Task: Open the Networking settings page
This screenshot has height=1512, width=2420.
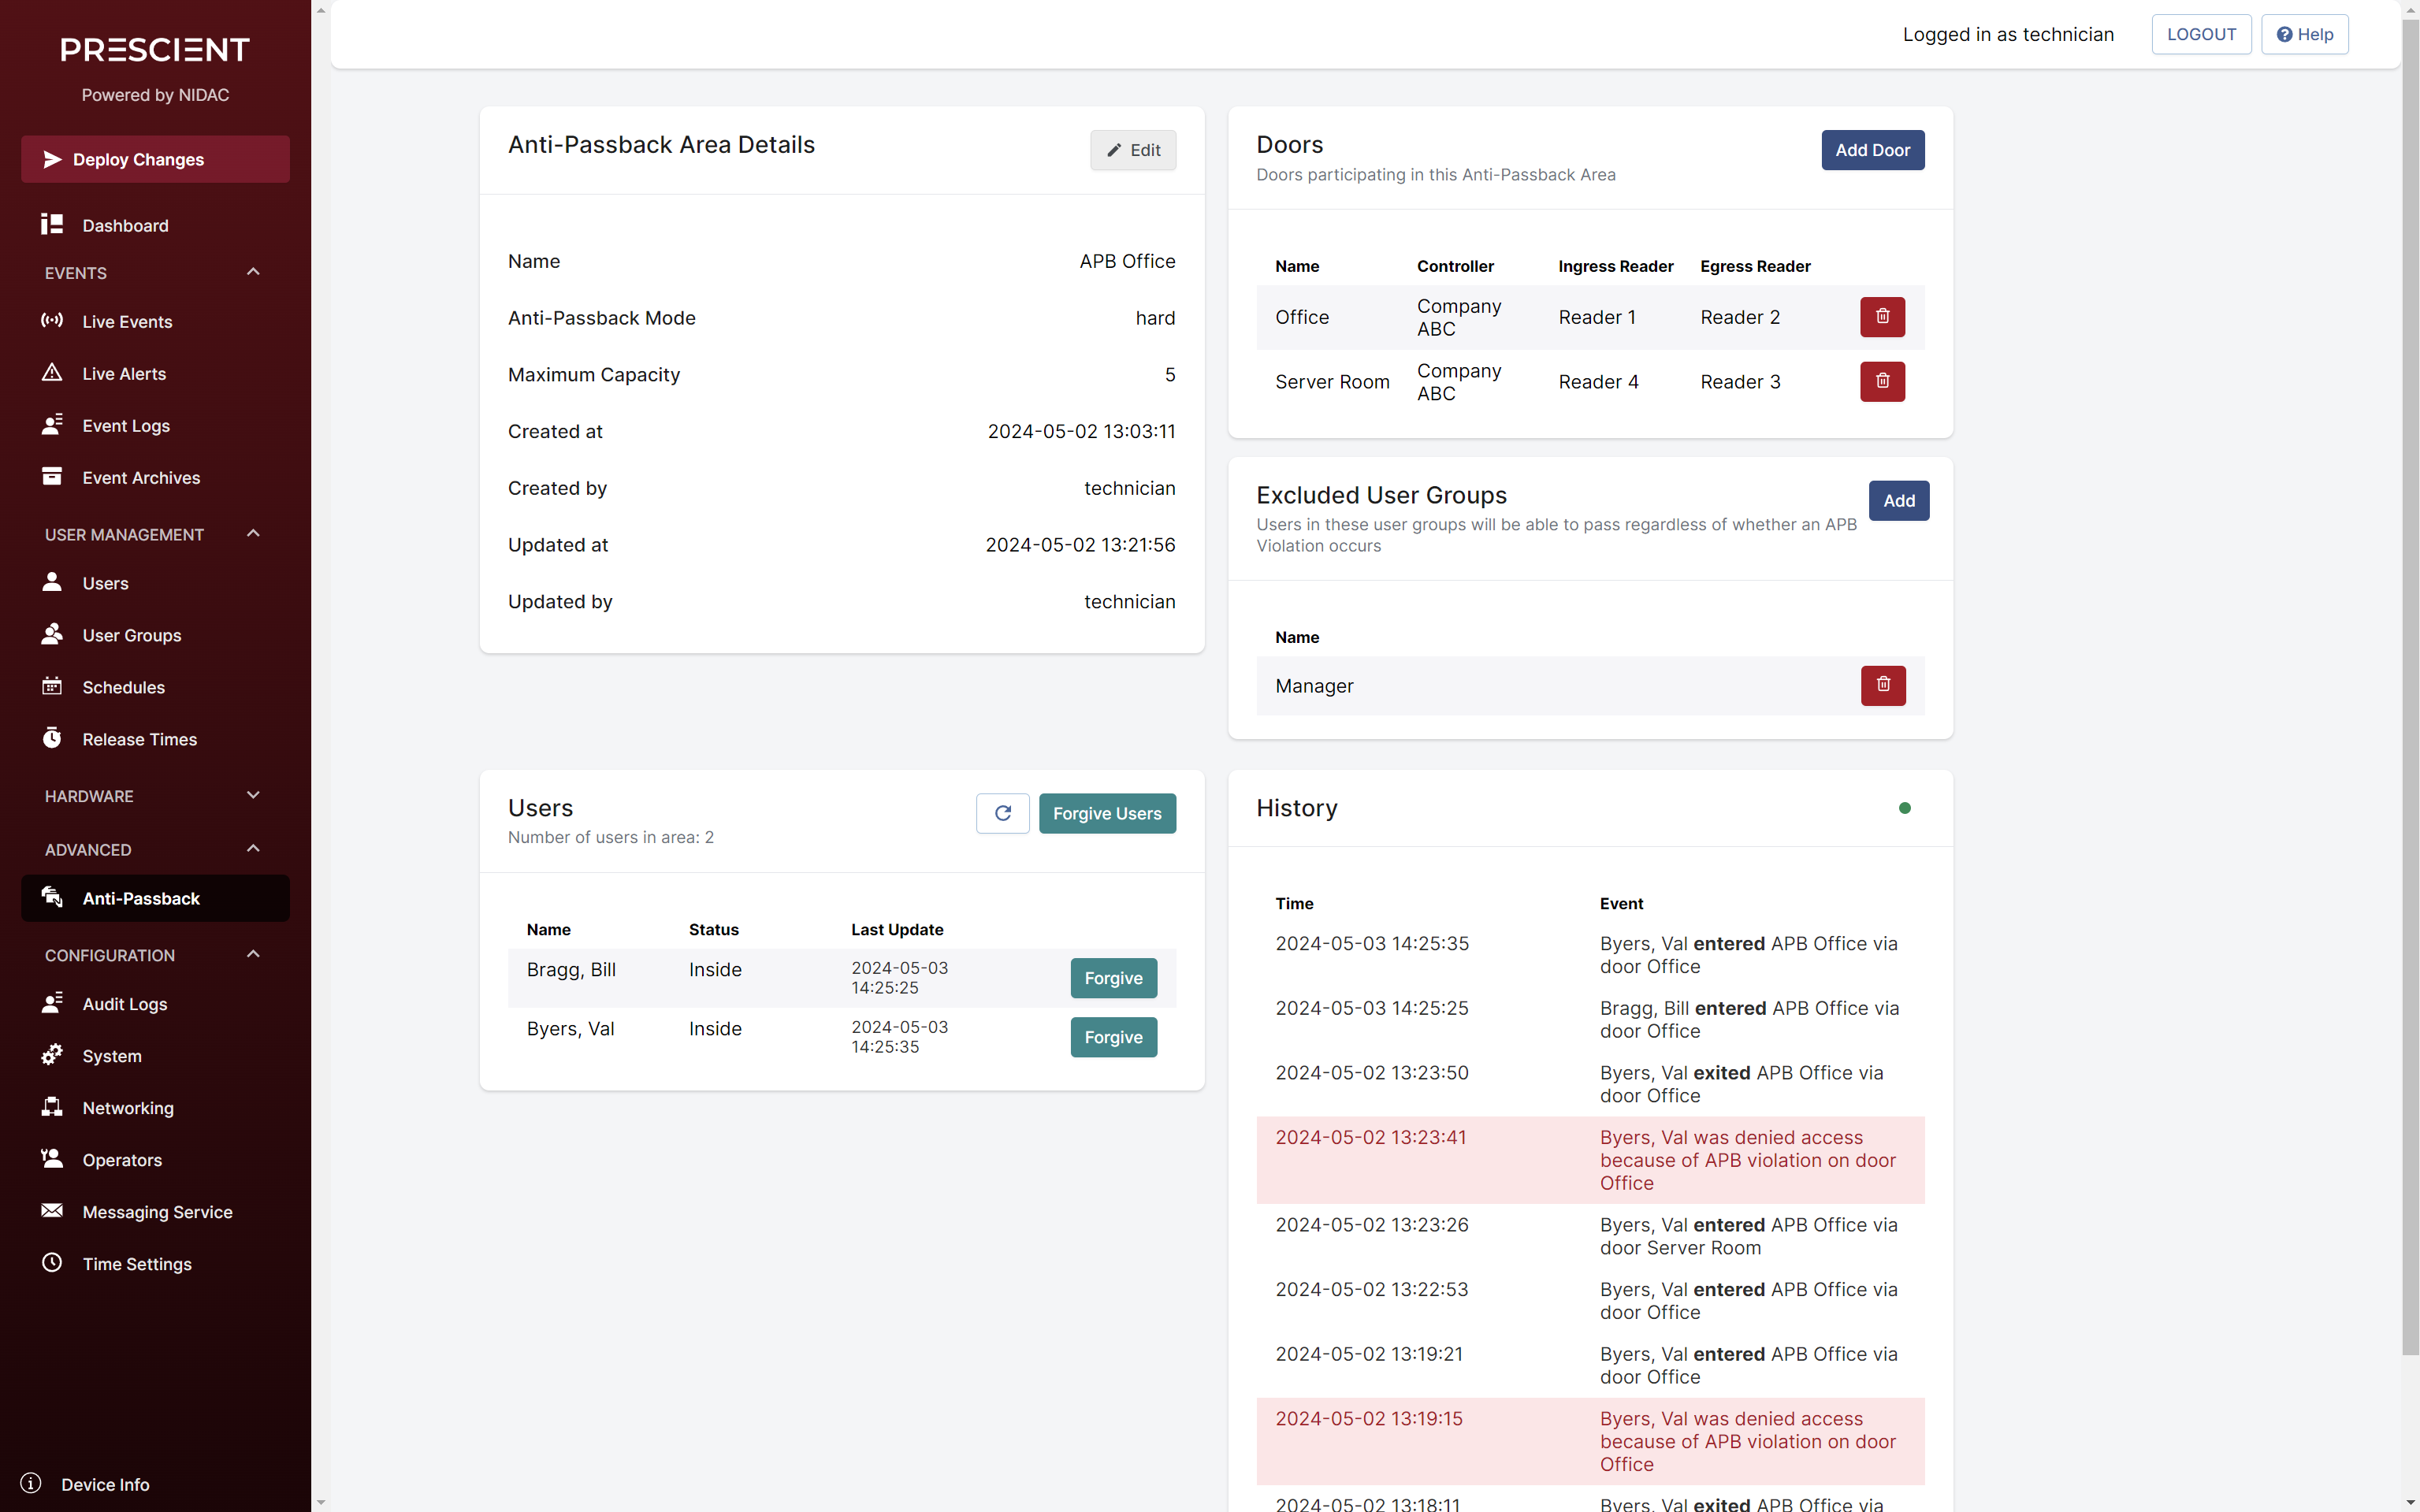Action: tap(127, 1108)
